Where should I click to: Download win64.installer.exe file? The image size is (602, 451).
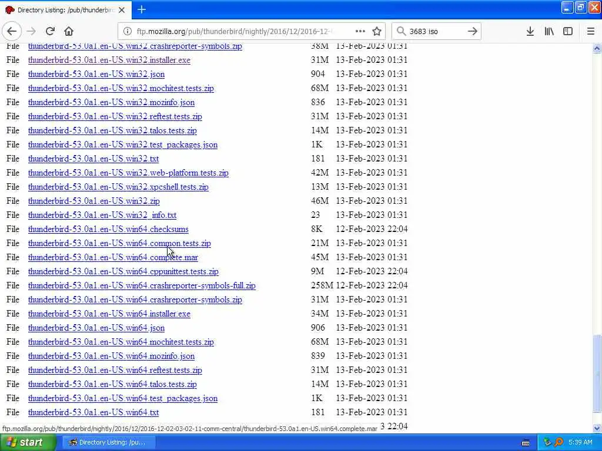(x=109, y=314)
